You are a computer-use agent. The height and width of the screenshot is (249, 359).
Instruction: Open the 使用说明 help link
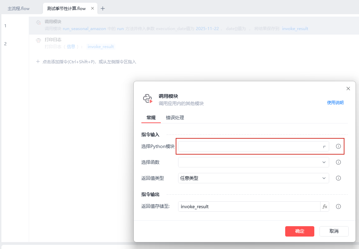335,103
